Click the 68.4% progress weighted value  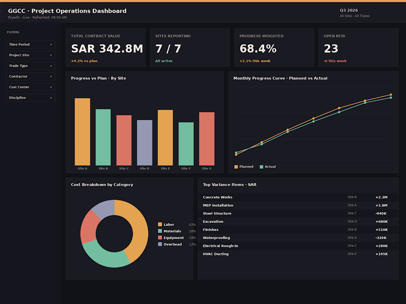click(x=258, y=49)
